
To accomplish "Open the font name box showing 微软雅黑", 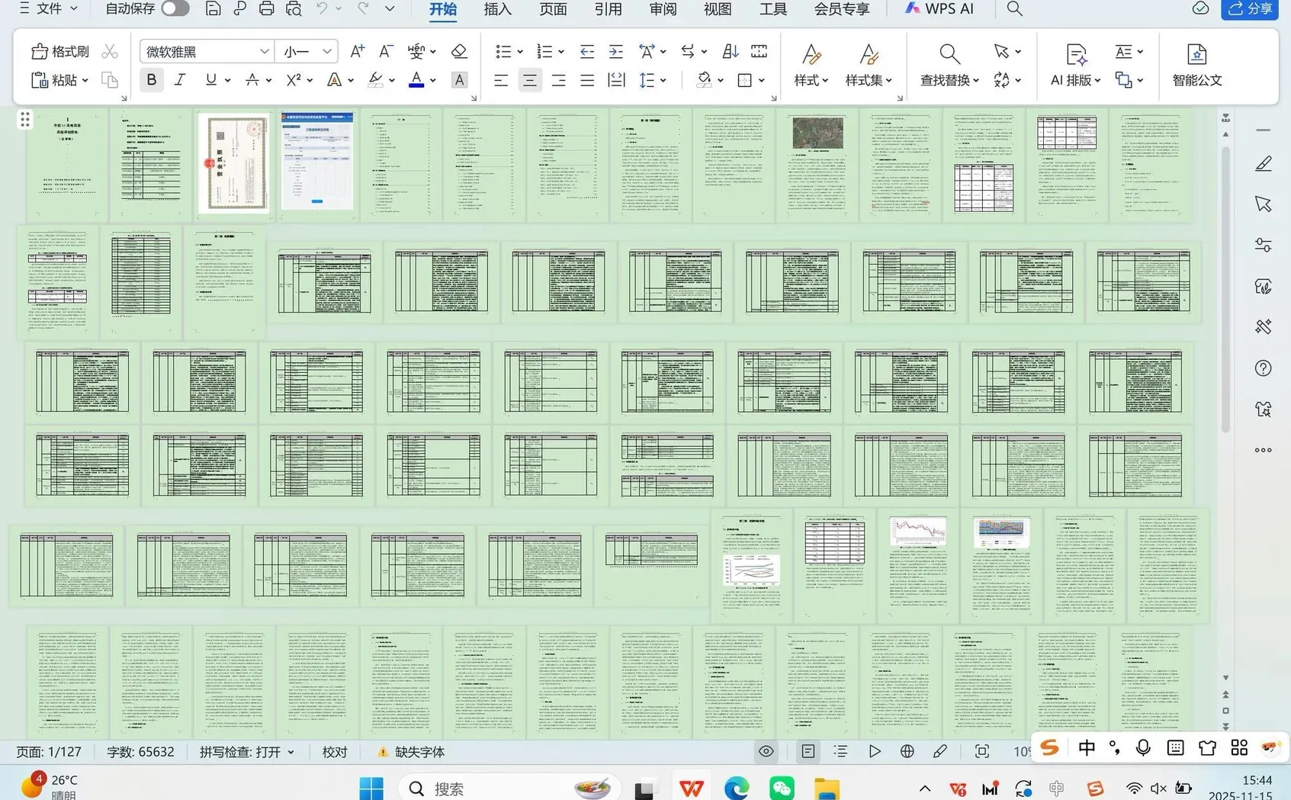I will tap(207, 51).
